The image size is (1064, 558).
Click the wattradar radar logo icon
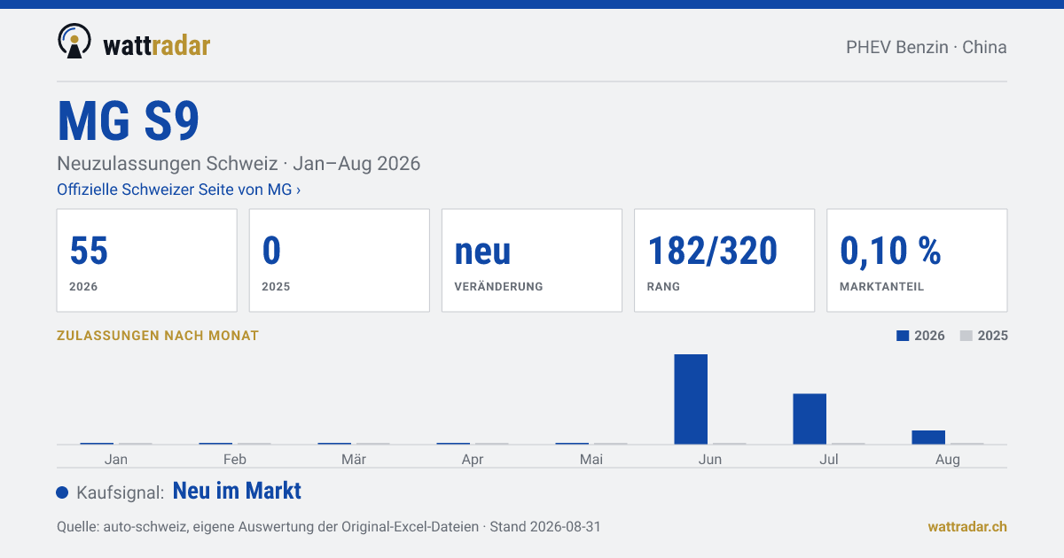[74, 41]
